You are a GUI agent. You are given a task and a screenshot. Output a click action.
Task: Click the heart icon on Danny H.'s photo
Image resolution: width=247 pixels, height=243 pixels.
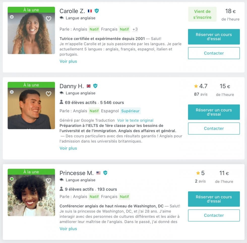[x=49, y=94]
